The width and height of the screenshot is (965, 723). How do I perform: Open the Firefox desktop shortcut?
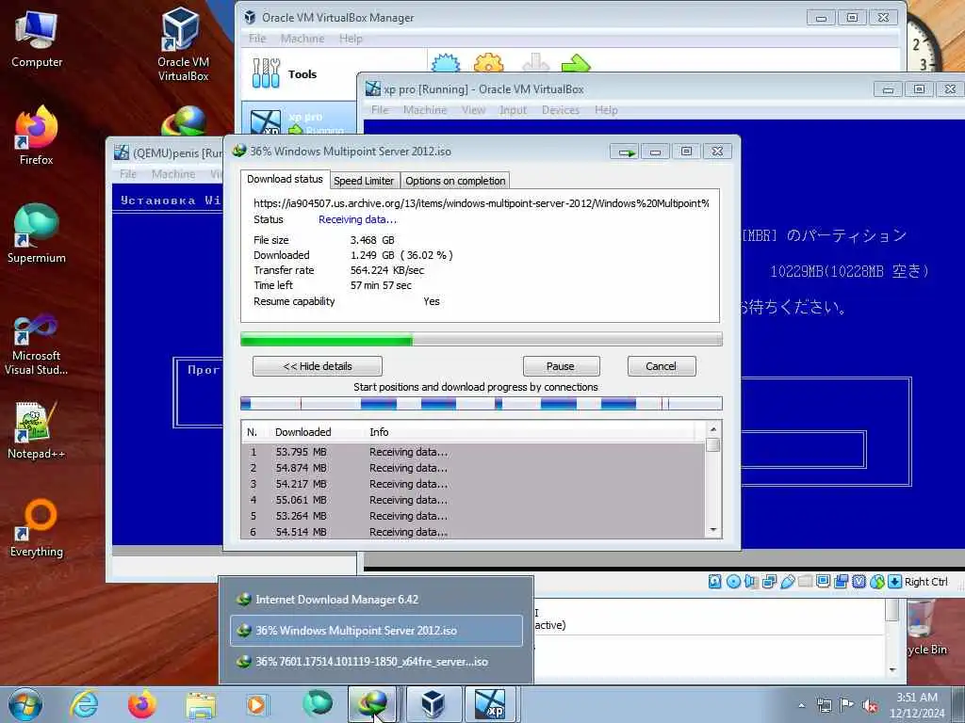click(37, 136)
